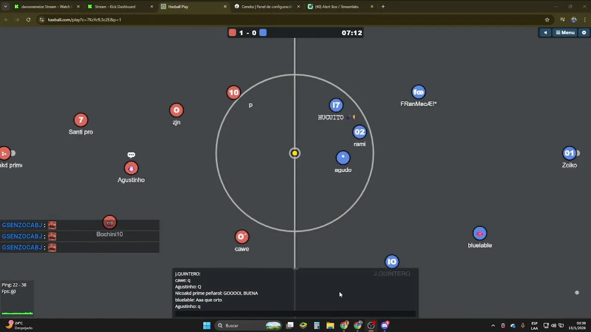Switch to Stream - Kick Dashboard tab
591x332 pixels.
tap(119, 6)
